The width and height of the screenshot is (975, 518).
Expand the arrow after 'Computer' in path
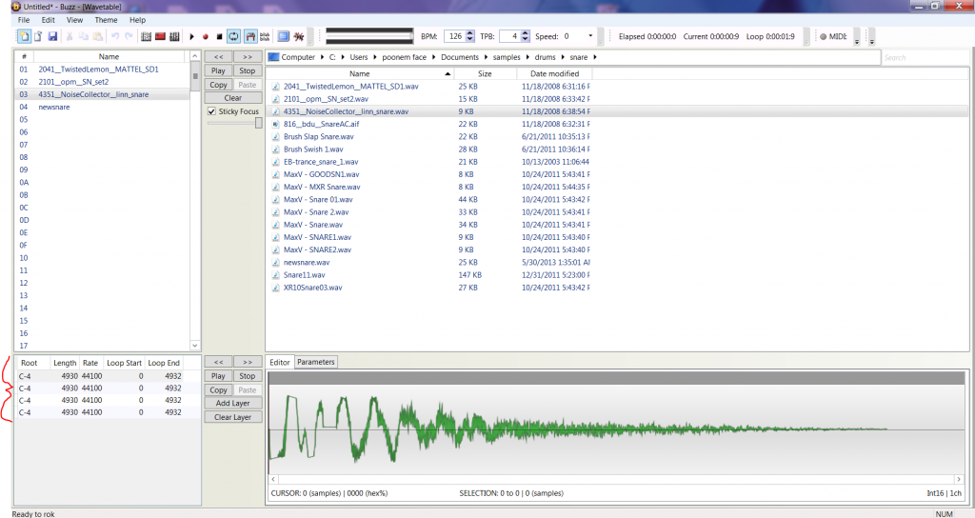point(322,57)
